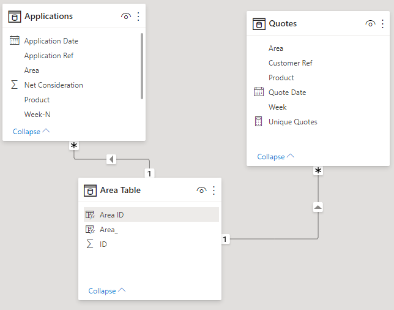Click the Applications table icon in header
Image resolution: width=394 pixels, height=310 pixels.
pos(15,17)
